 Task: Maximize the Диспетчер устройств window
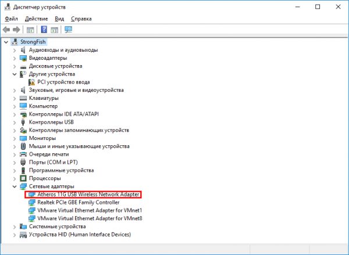click(x=318, y=7)
